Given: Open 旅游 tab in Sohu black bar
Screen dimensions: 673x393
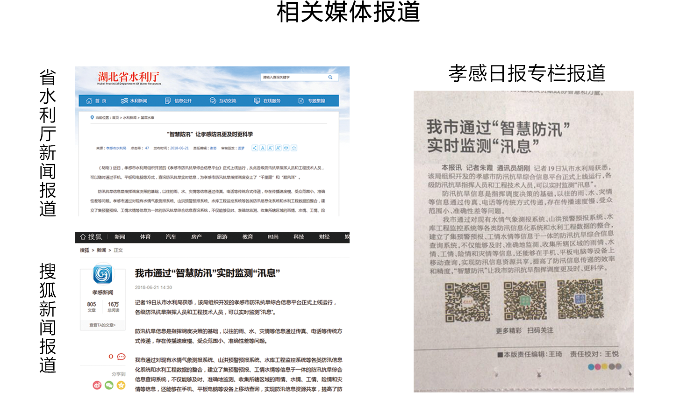Looking at the screenshot, I should [x=222, y=237].
